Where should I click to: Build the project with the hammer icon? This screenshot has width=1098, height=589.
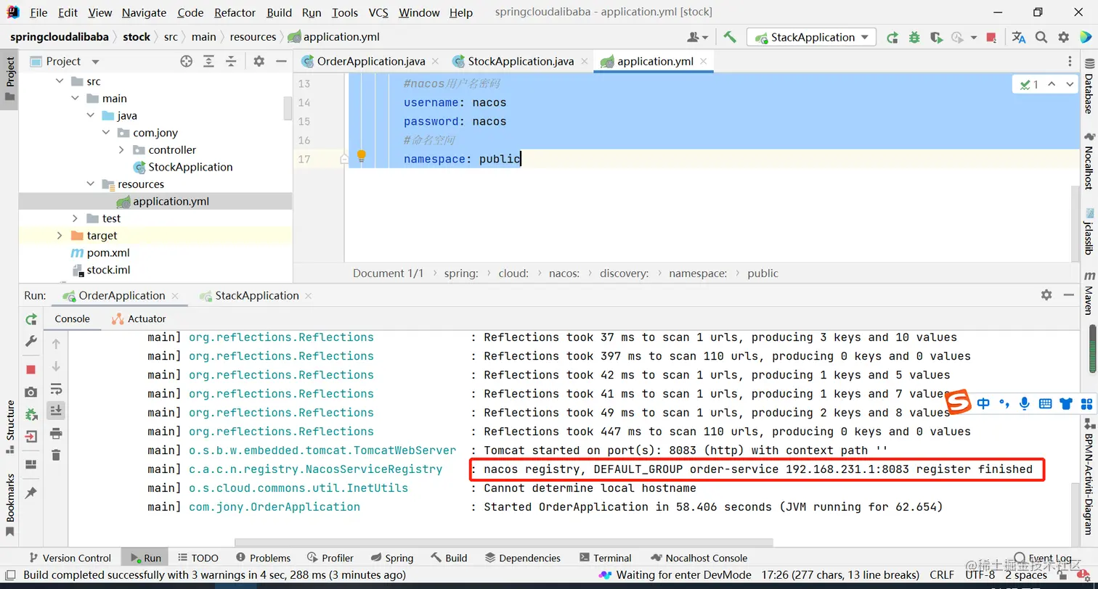pos(730,37)
